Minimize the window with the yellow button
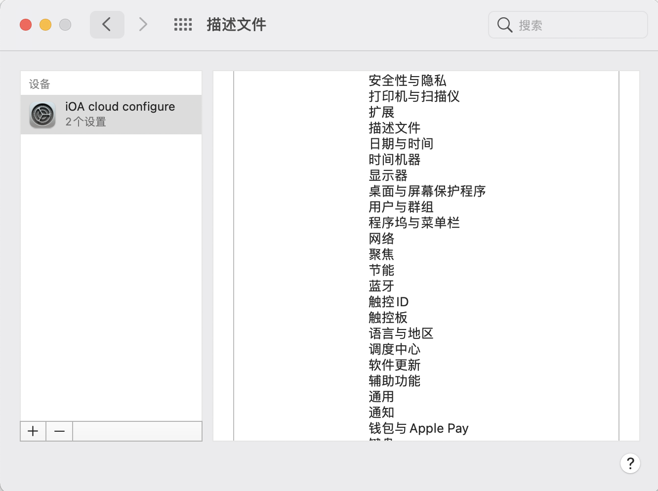 coord(45,25)
